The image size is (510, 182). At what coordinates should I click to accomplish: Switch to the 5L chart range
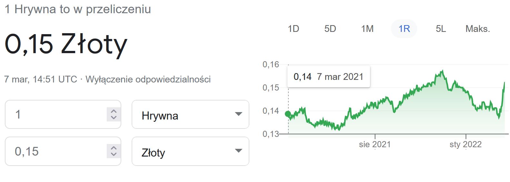click(x=441, y=29)
